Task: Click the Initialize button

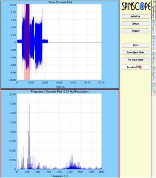Action: (x=136, y=16)
